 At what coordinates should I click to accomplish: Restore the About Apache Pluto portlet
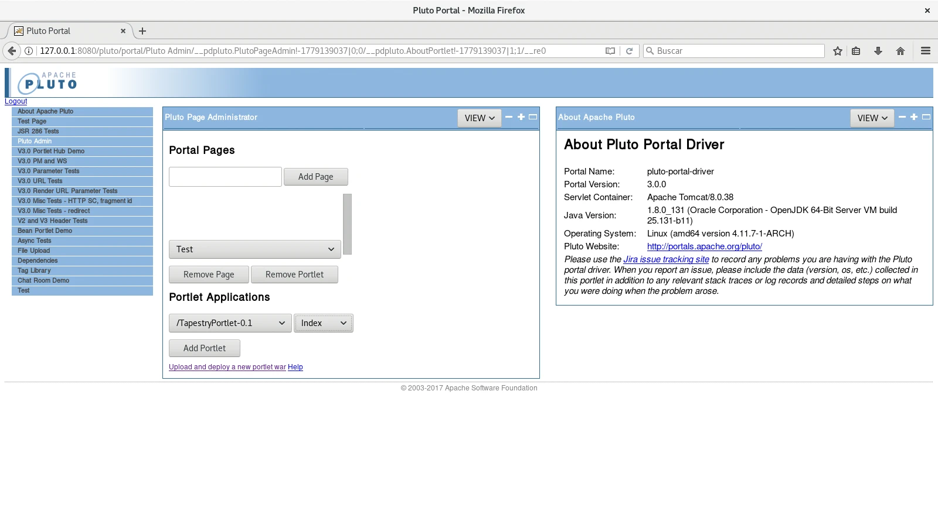coord(926,117)
